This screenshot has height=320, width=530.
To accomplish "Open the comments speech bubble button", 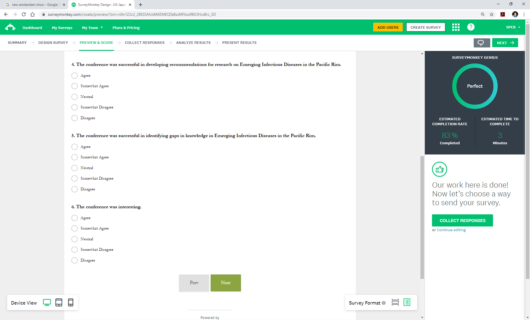I will [x=481, y=43].
